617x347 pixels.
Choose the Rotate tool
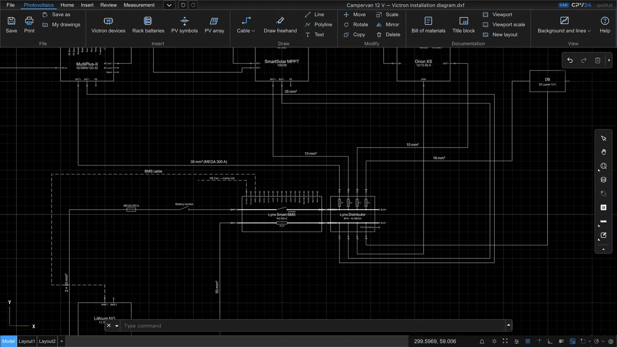pyautogui.click(x=356, y=25)
